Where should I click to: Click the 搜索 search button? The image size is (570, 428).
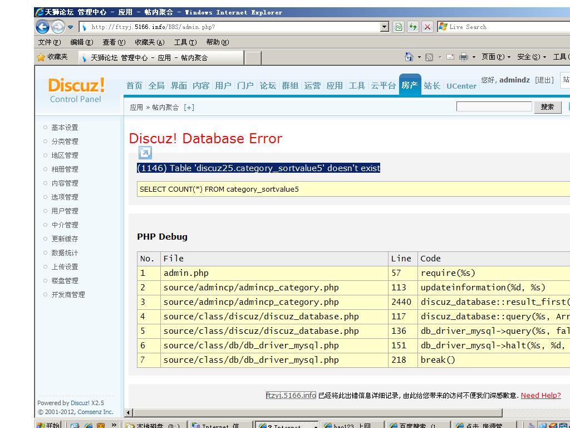548,107
